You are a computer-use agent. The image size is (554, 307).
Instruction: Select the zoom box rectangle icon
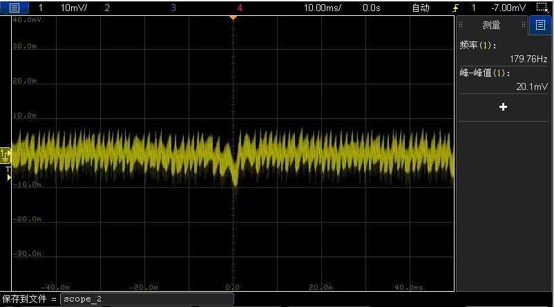point(542,8)
